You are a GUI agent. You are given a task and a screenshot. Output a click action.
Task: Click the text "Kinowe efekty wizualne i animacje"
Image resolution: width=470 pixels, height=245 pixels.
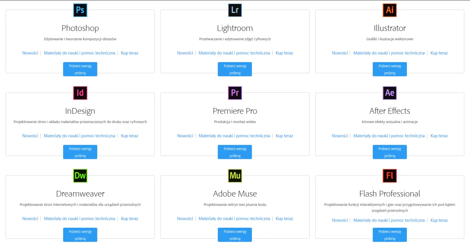[390, 122]
